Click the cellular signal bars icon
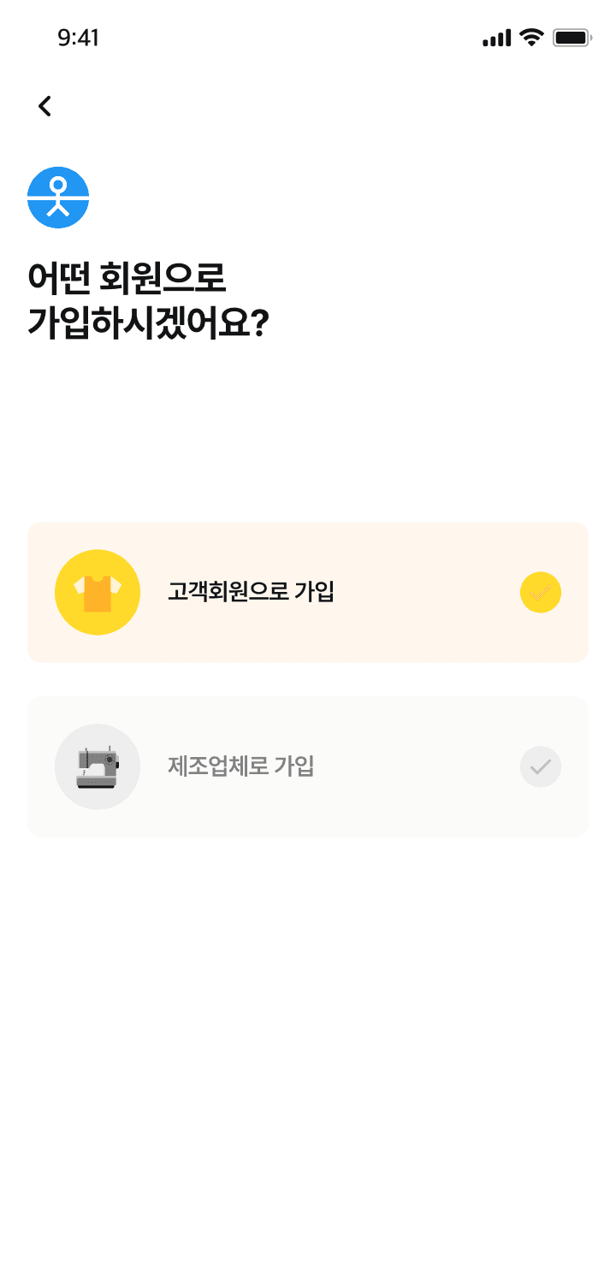 [x=496, y=38]
